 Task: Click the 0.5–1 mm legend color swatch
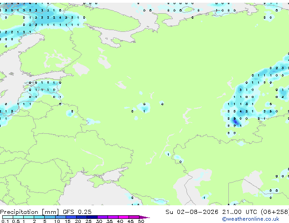pos(18,217)
